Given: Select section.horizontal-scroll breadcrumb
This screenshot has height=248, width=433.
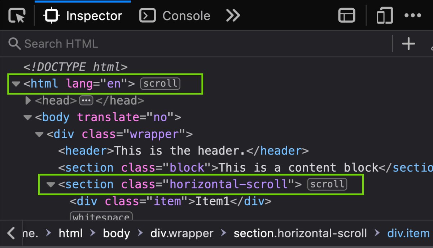Looking at the screenshot, I should coord(300,233).
